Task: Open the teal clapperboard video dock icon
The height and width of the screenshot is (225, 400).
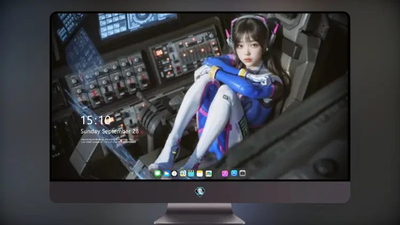Action: click(x=191, y=174)
